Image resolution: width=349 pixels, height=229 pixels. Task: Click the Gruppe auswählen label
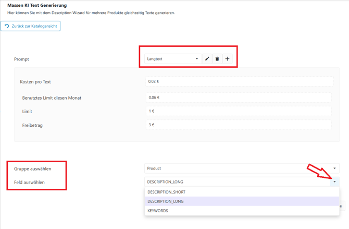(32, 168)
